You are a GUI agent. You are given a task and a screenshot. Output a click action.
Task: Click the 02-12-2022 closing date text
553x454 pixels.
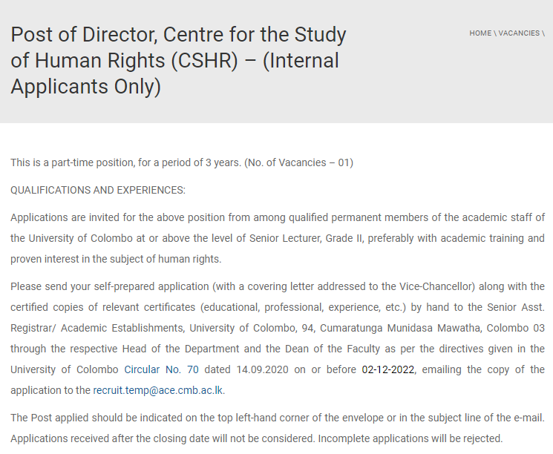pos(390,369)
